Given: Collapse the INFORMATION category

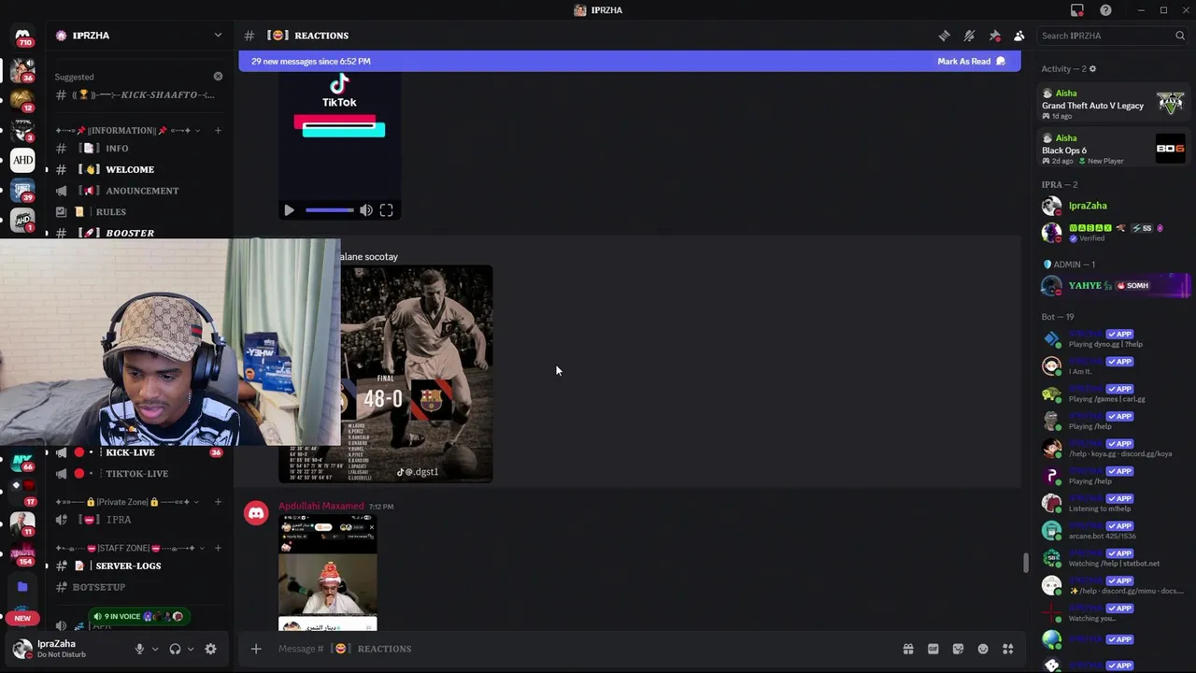Looking at the screenshot, I should pos(126,130).
